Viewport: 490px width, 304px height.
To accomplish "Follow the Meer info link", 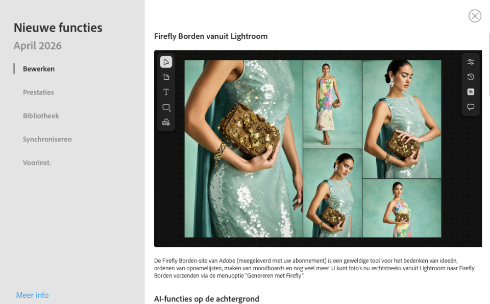I will pos(32,295).
